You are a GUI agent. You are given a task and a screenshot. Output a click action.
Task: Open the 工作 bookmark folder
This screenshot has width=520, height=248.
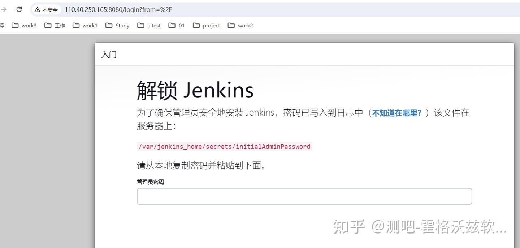click(55, 25)
